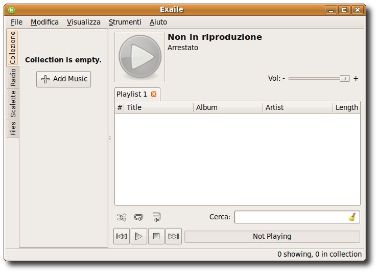This screenshot has height=273, width=378.
Task: Click the volume slider handle
Action: tap(345, 78)
